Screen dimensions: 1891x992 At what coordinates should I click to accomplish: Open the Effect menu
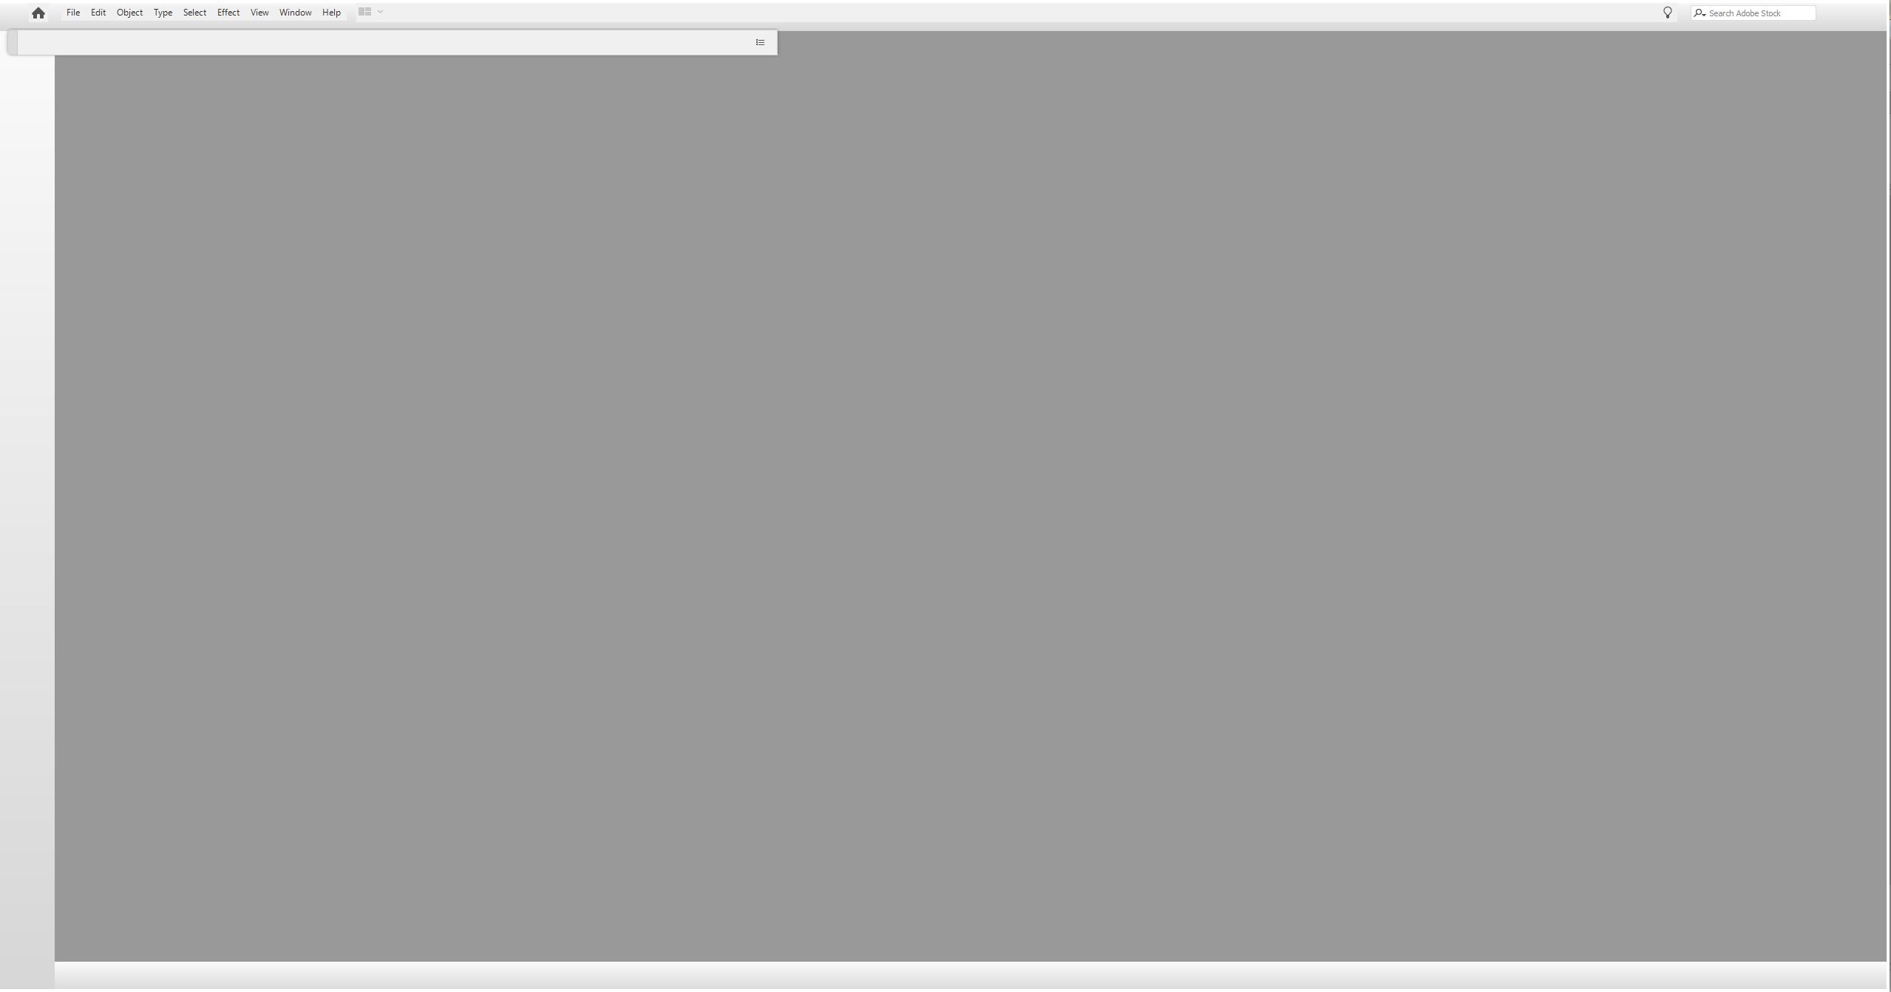tap(228, 13)
